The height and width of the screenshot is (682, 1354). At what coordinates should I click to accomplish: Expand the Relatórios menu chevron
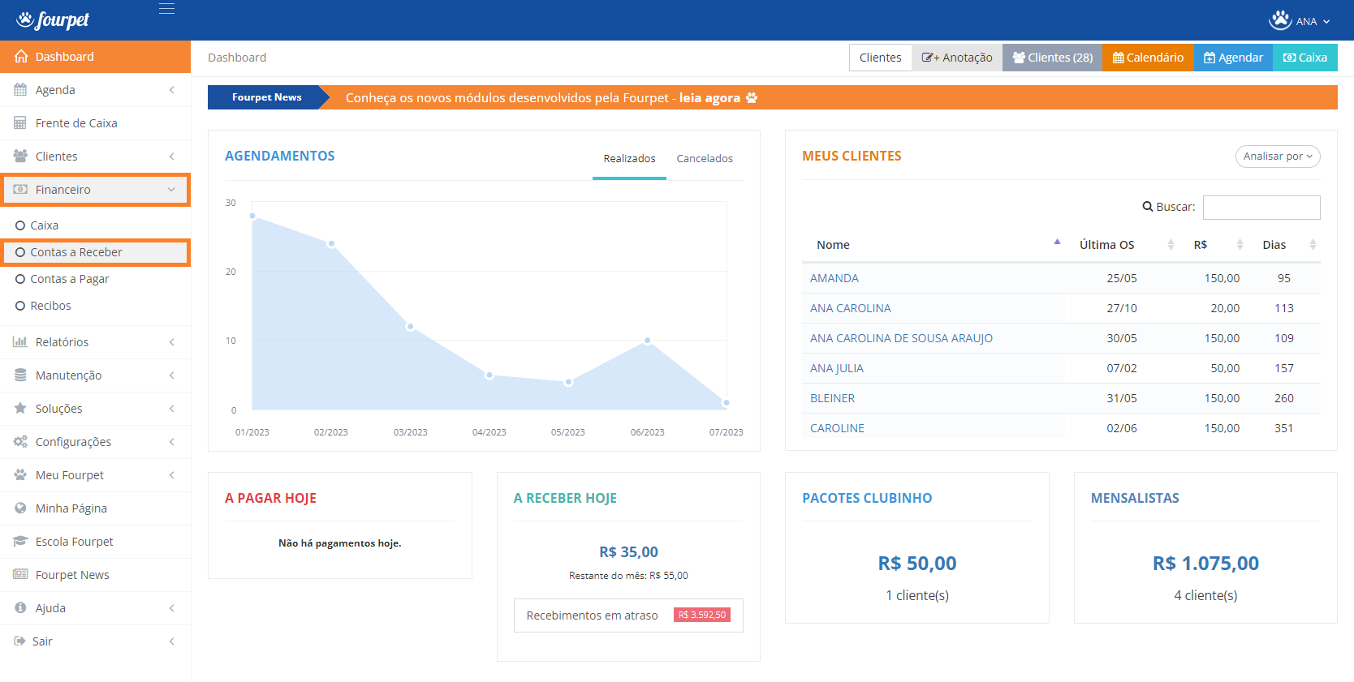[x=171, y=342]
